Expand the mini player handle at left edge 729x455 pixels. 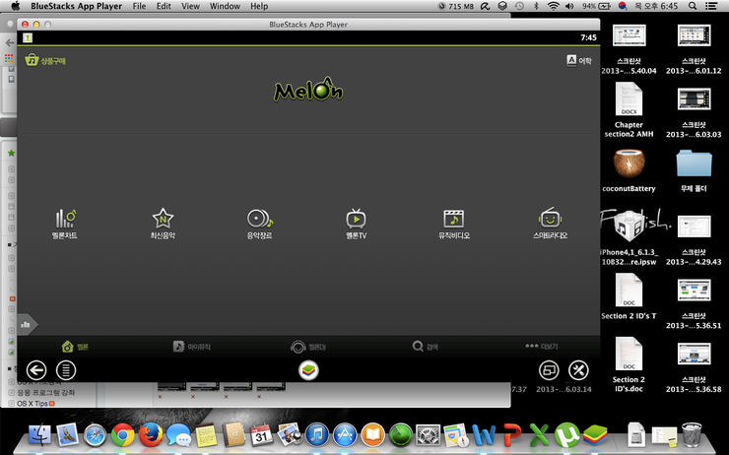click(27, 324)
